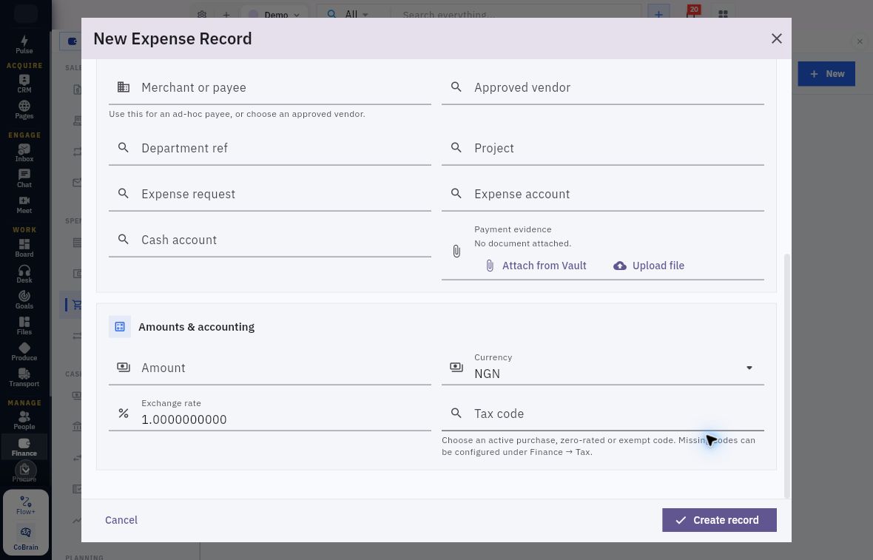Select the Finance module
The width and height of the screenshot is (873, 560).
(x=24, y=447)
